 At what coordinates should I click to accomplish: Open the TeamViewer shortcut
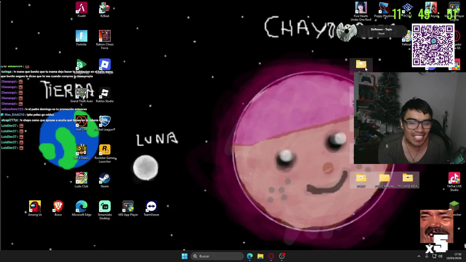click(151, 209)
